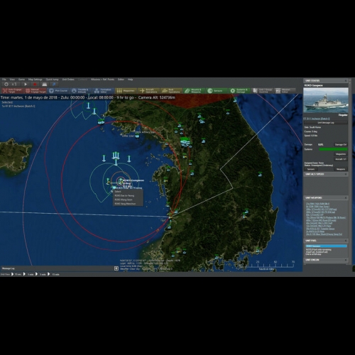Open Boat Operations
This screenshot has height=355, width=355.
tap(171, 91)
